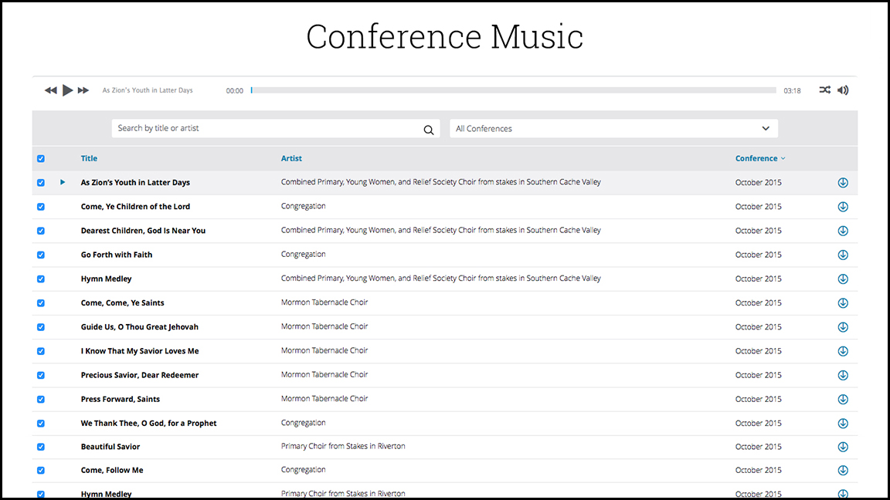Image resolution: width=890 pixels, height=500 pixels.
Task: Click the audio progress bar
Action: pos(513,90)
